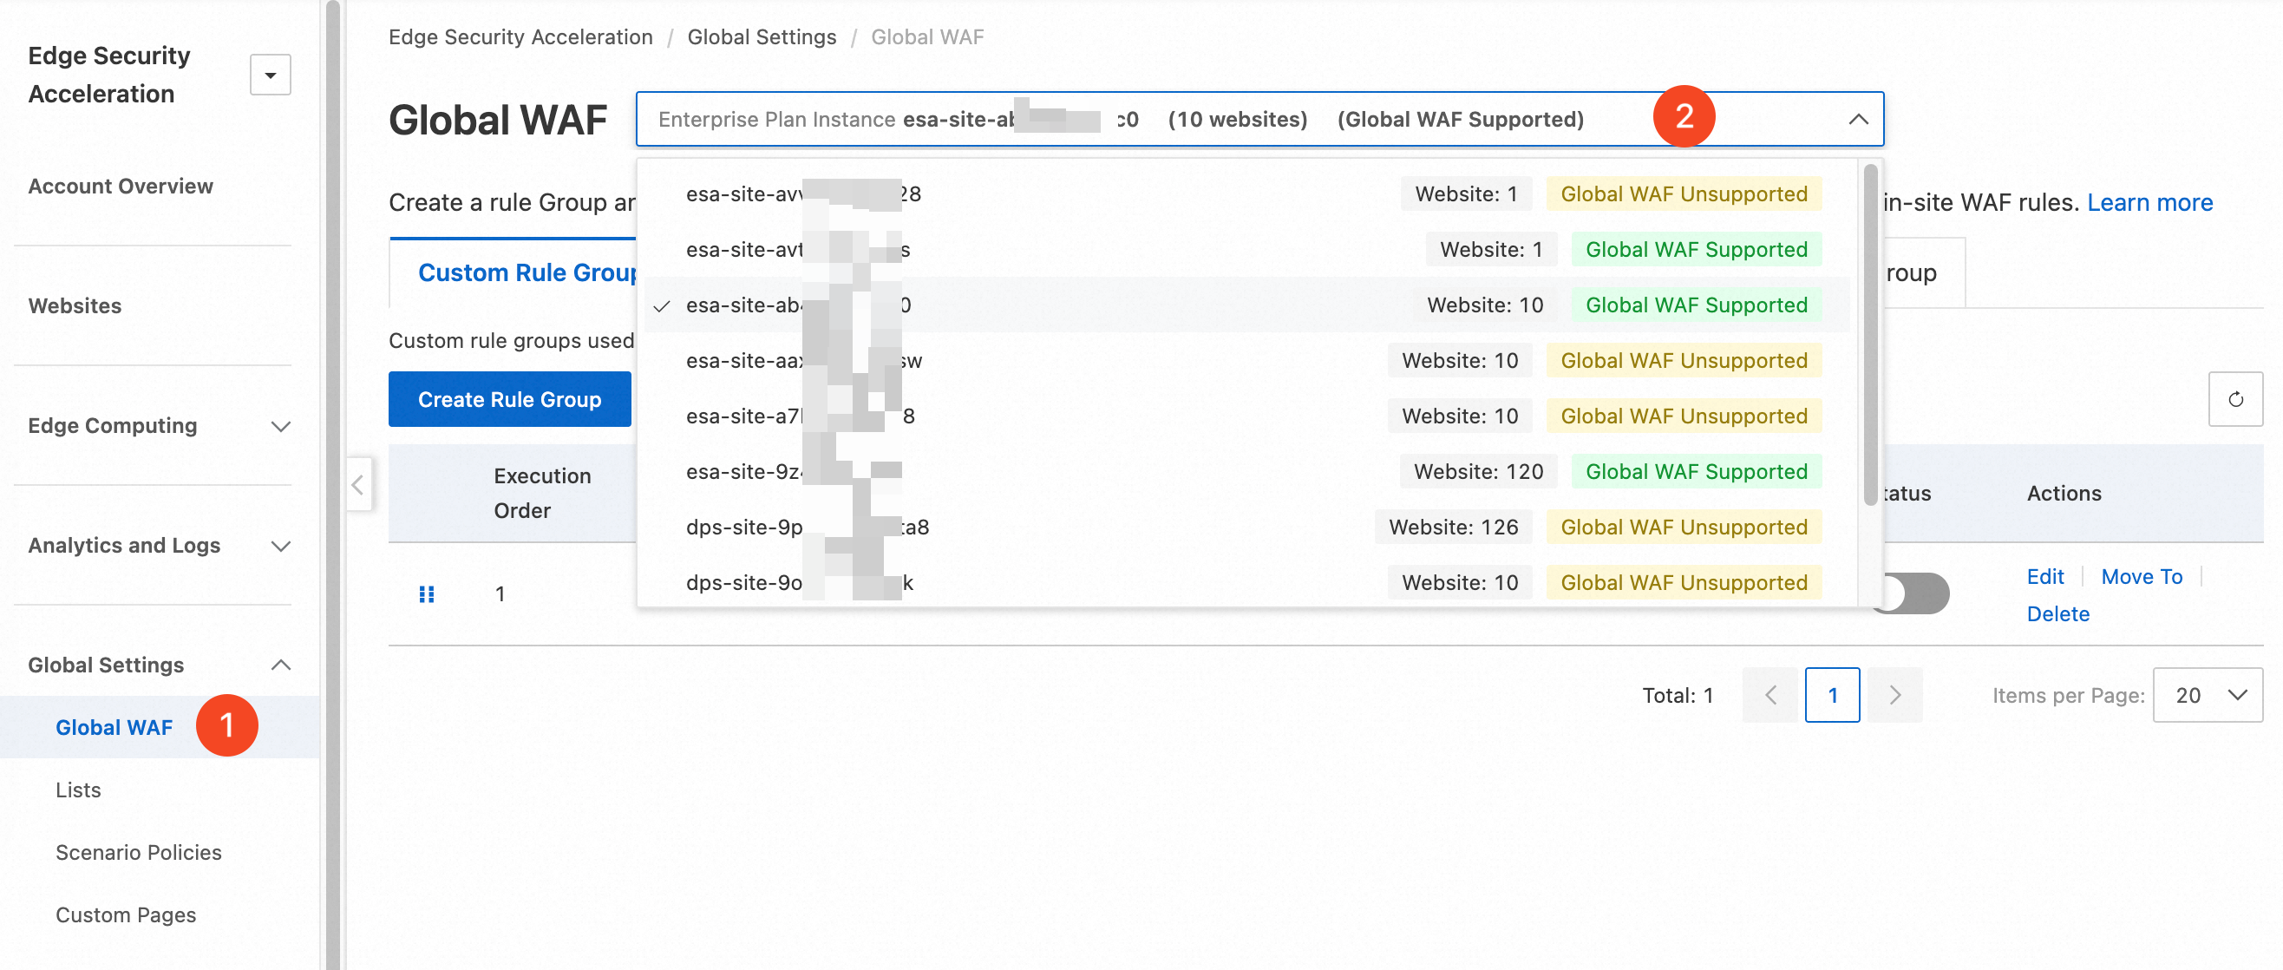This screenshot has width=2283, height=970.
Task: Grab the drag handle icon of rule row 1
Action: (426, 594)
